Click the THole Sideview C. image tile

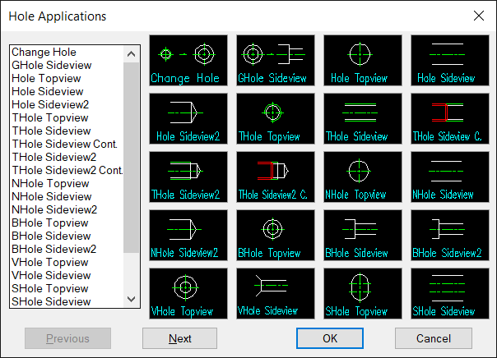pos(450,118)
